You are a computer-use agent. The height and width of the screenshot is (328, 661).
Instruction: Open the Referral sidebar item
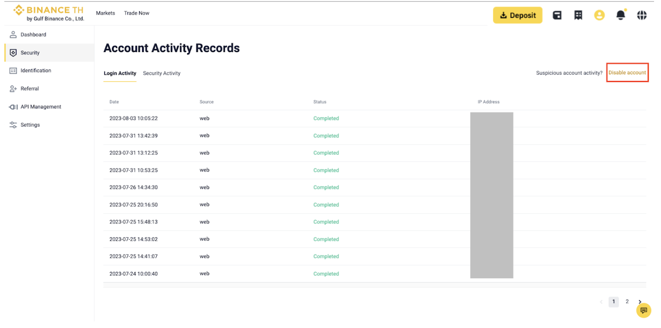29,89
